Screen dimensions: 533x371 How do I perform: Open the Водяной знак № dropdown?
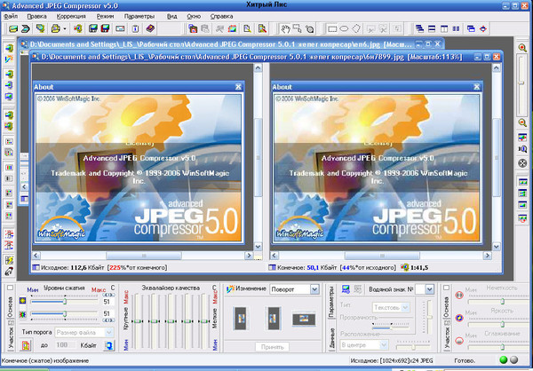[429, 289]
